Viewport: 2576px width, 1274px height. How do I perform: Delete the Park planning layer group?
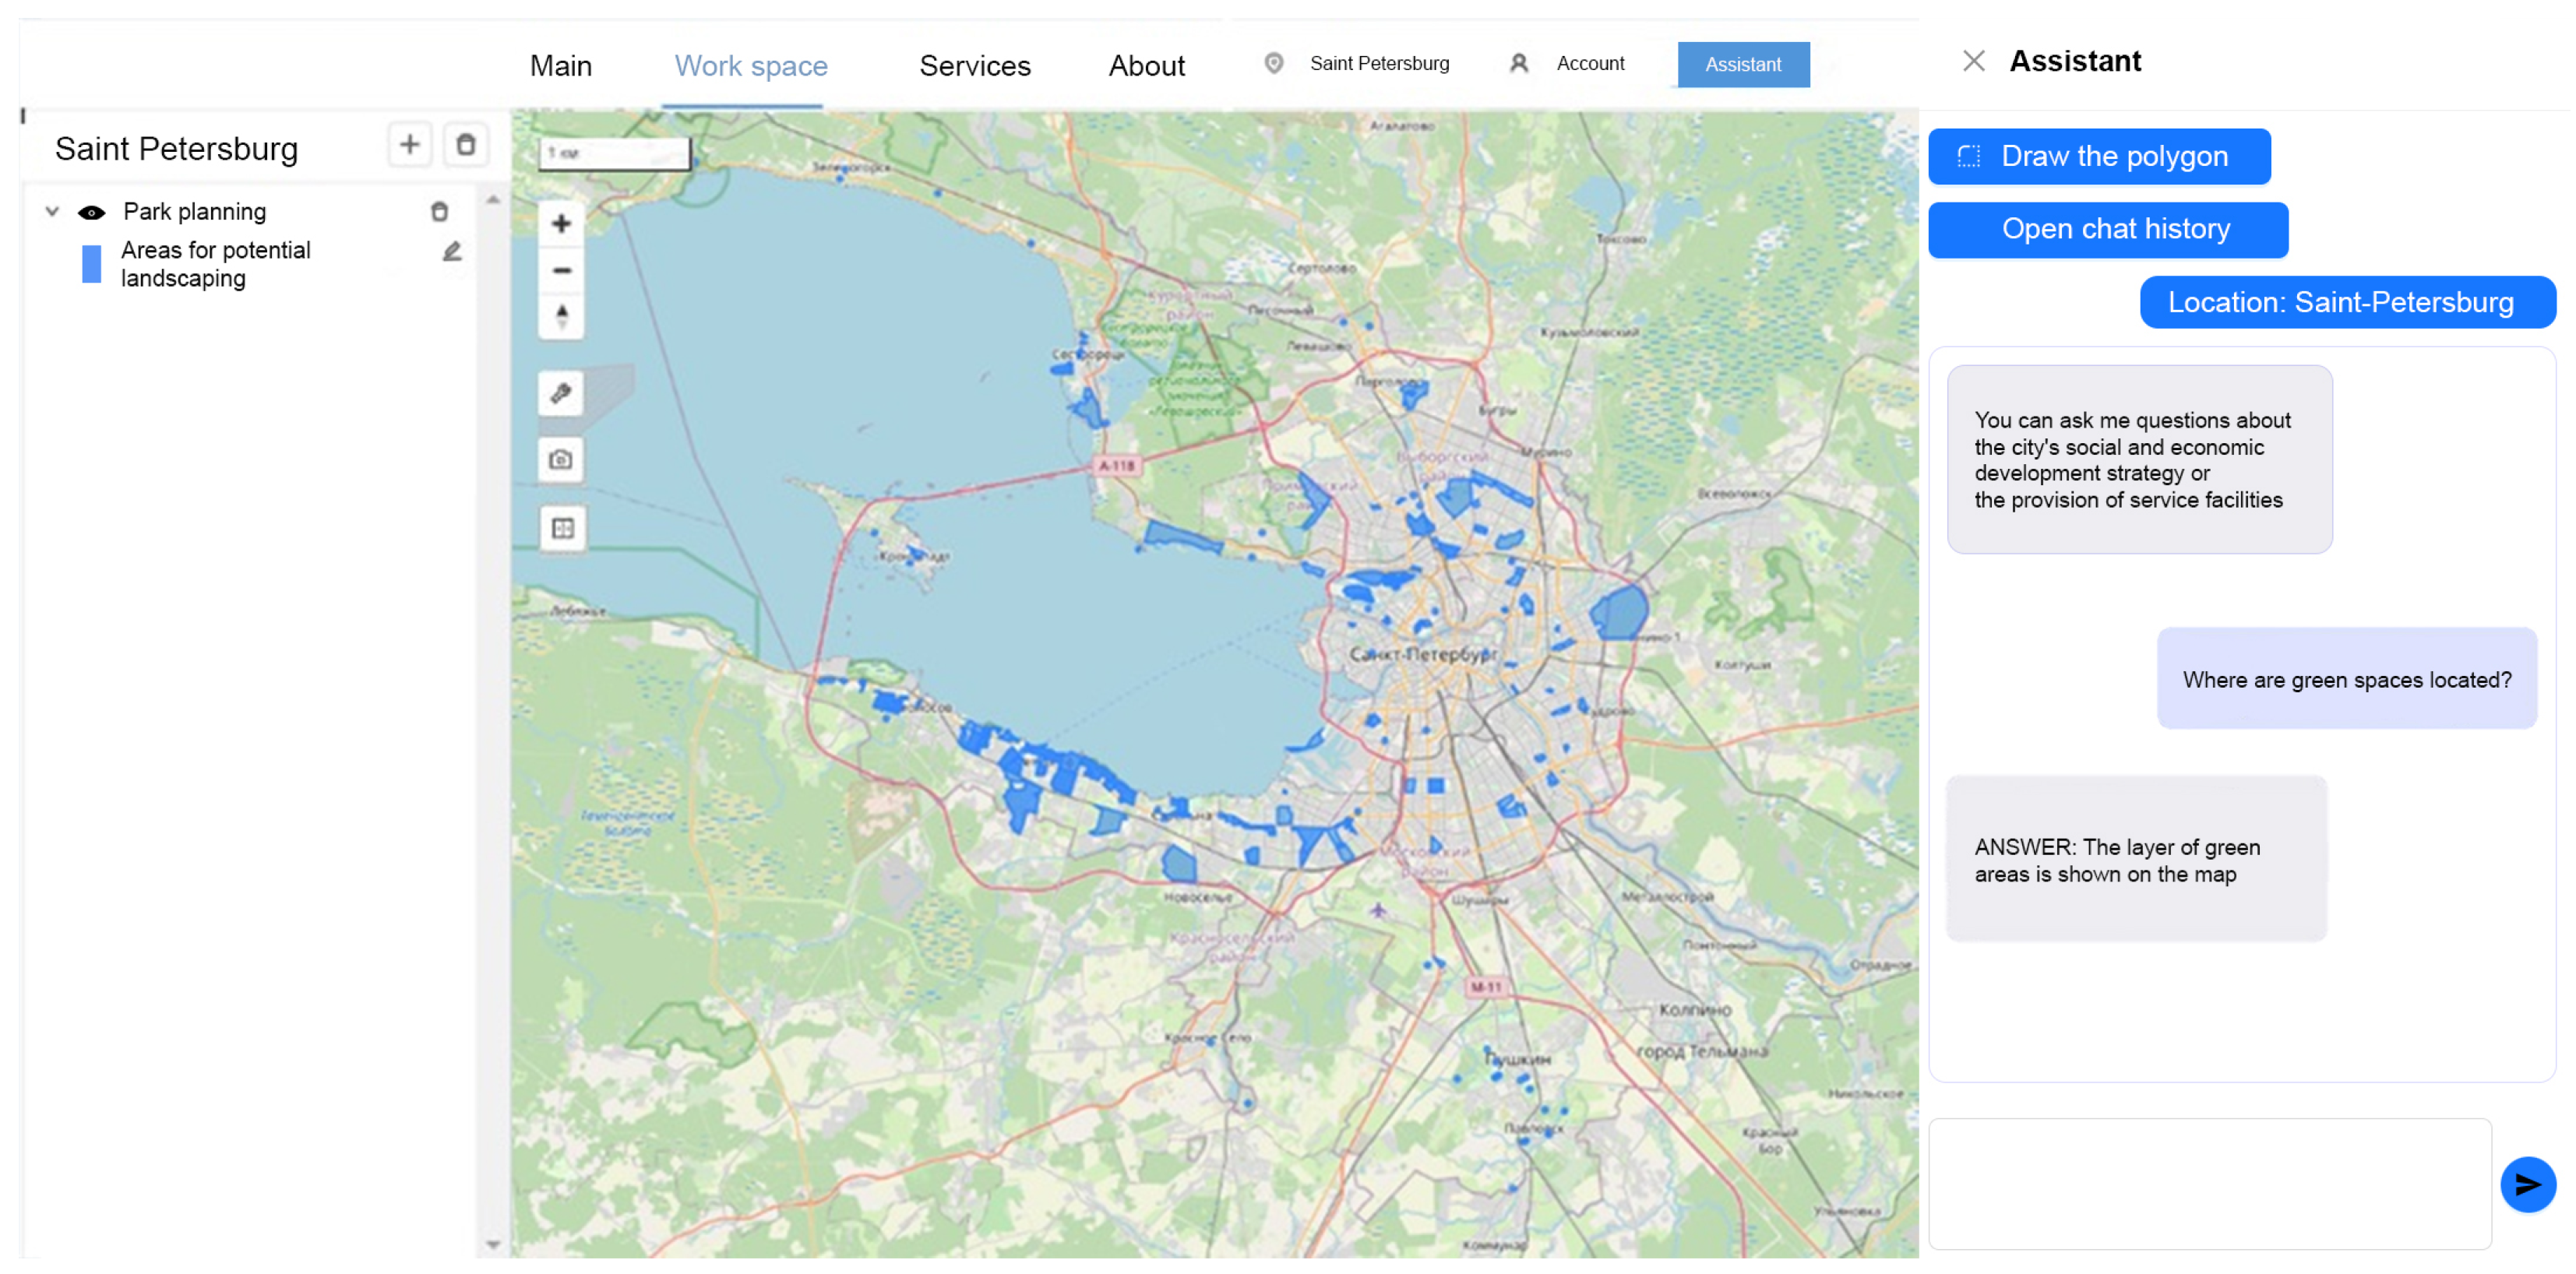point(439,212)
